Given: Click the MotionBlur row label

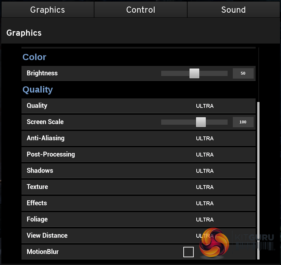Looking at the screenshot, I should pos(43,252).
